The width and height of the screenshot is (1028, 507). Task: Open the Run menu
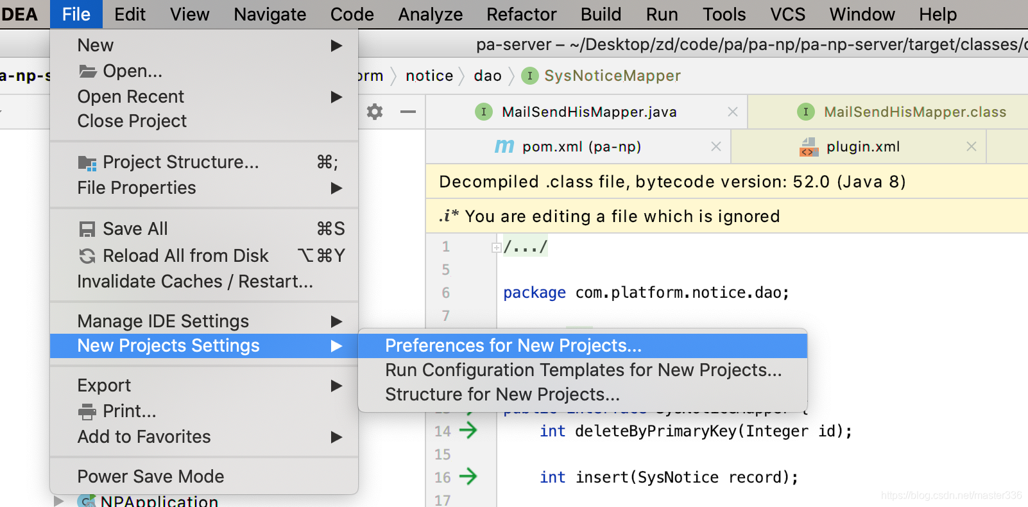point(662,14)
